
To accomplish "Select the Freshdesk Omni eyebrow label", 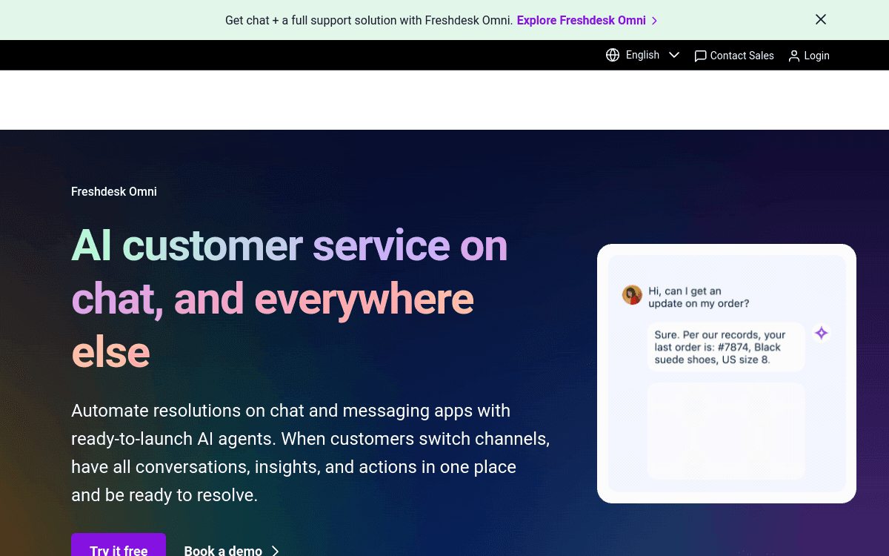I will click(113, 191).
